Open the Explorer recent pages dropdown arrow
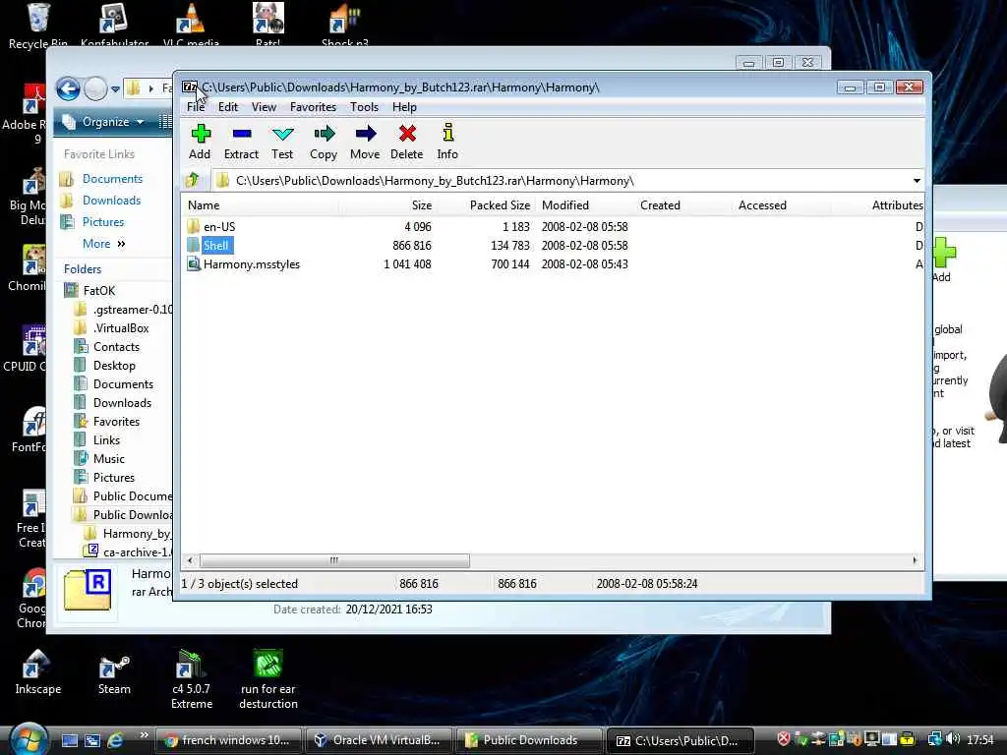Image resolution: width=1007 pixels, height=755 pixels. tap(116, 89)
